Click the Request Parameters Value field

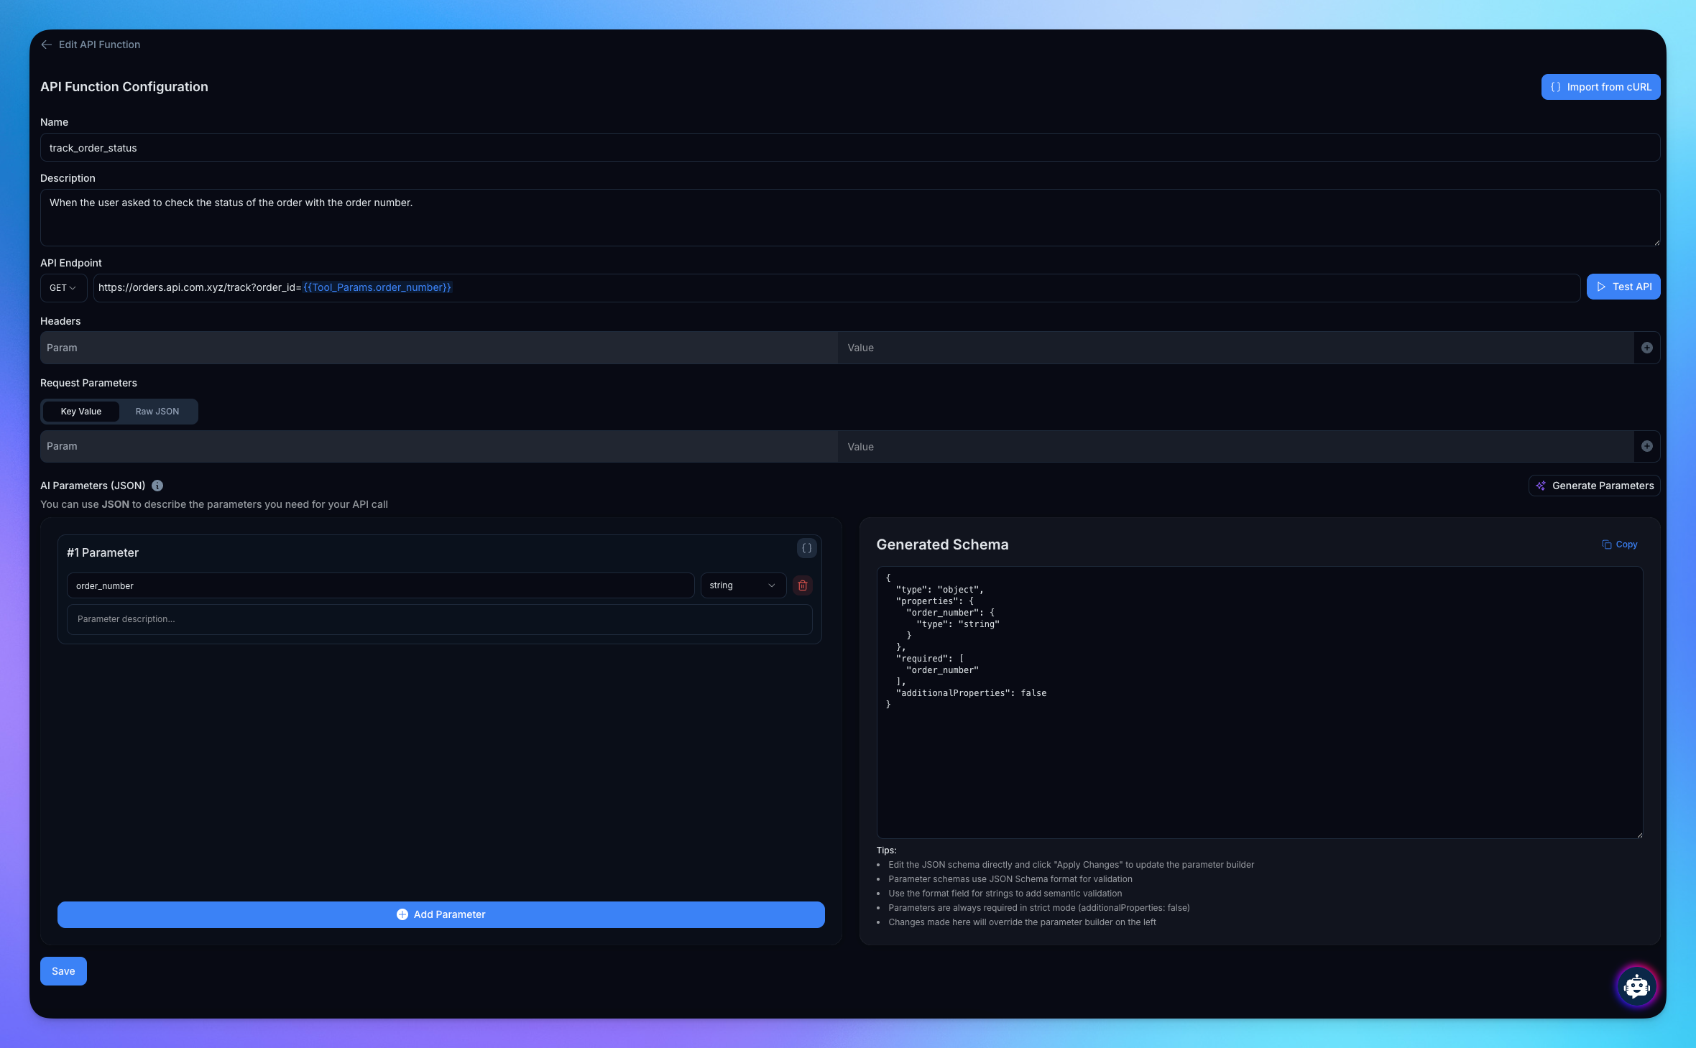tap(1236, 446)
